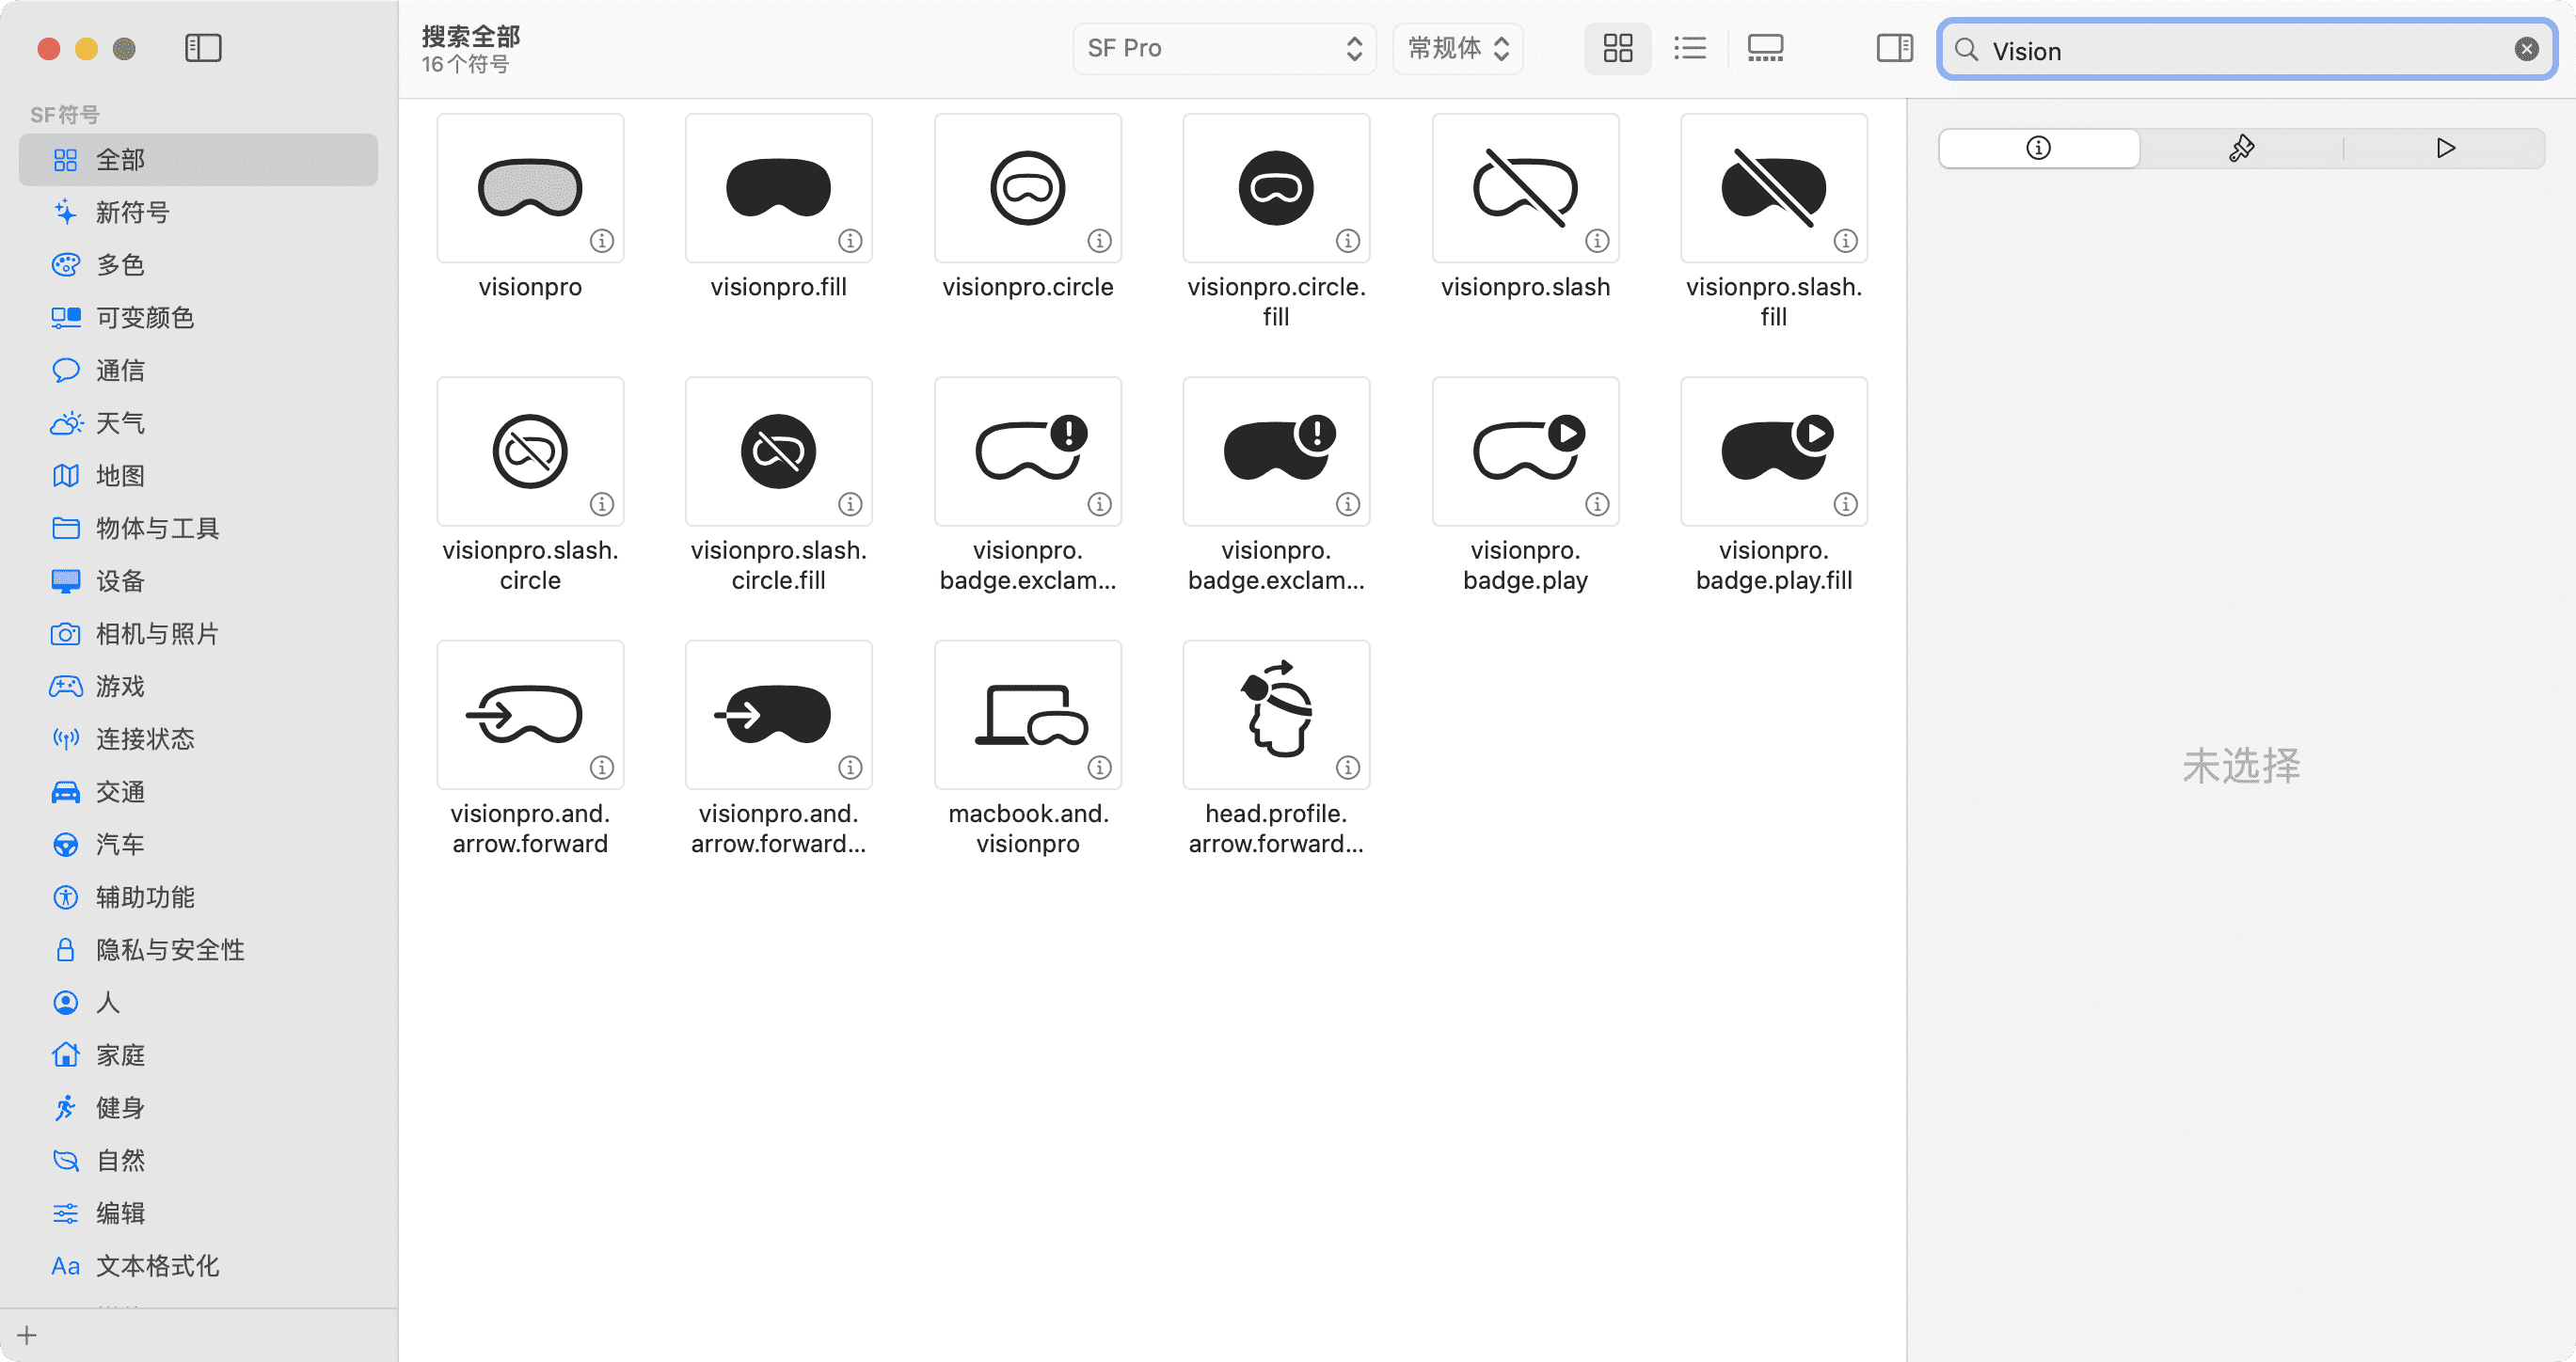This screenshot has height=1362, width=2576.
Task: Select 相机与照片 category in sidebar
Action: [157, 634]
